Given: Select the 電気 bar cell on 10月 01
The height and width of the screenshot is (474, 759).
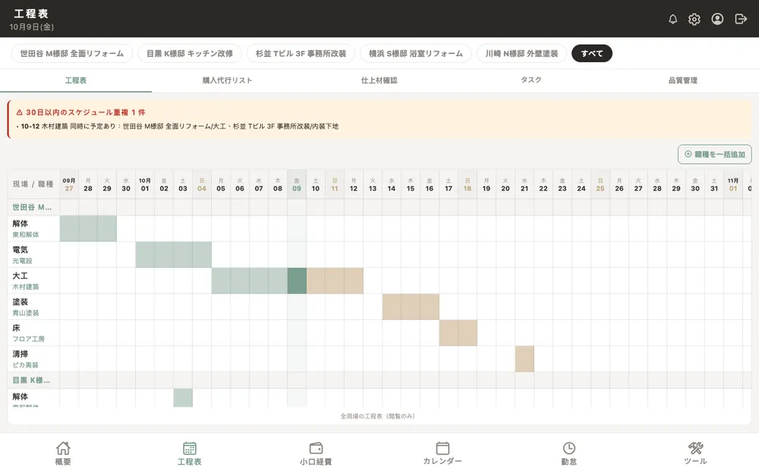Looking at the screenshot, I should [145, 254].
